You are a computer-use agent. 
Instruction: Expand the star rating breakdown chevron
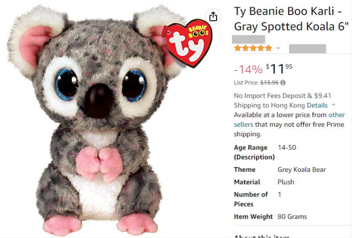point(278,48)
